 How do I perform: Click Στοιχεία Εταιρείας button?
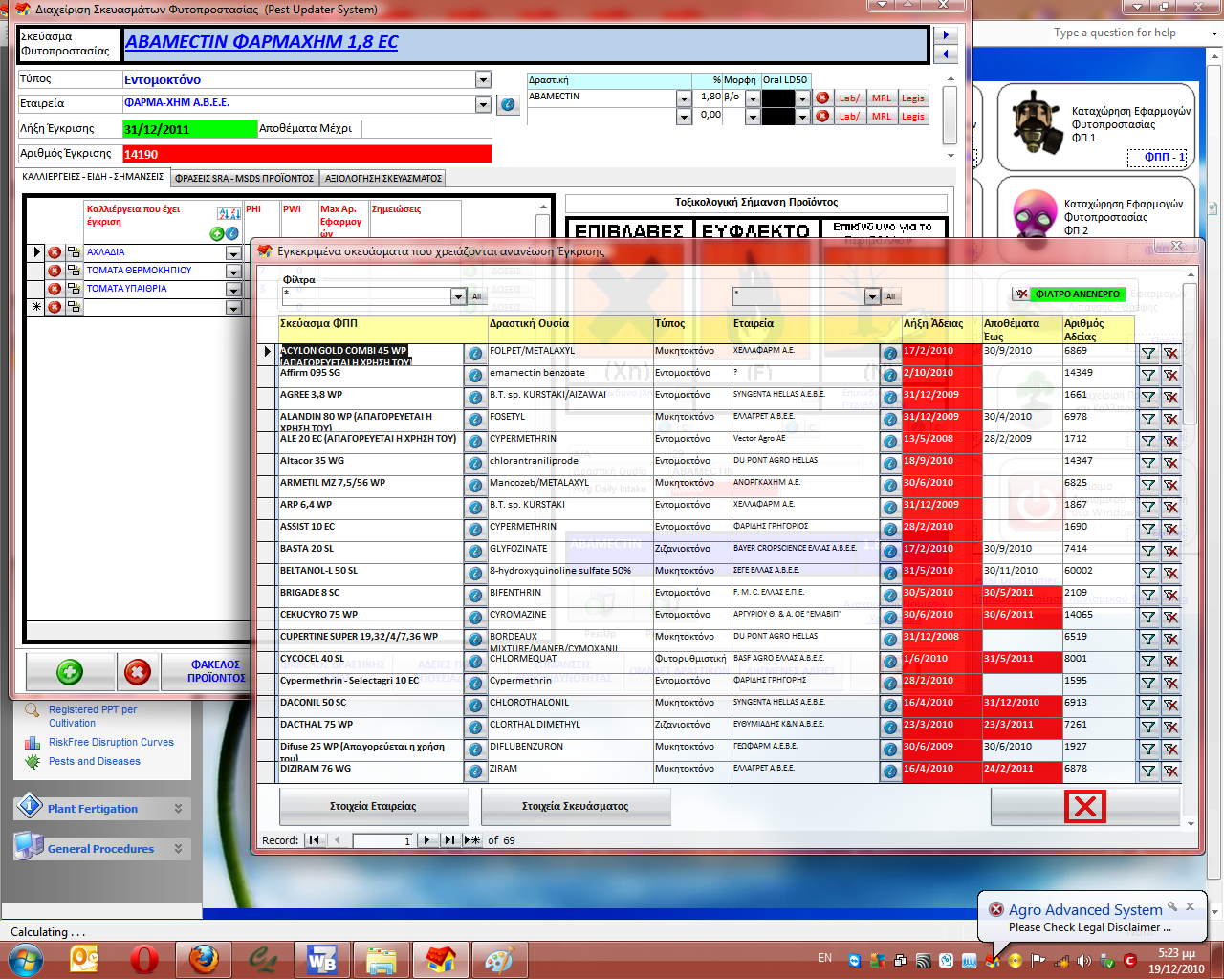(x=373, y=806)
